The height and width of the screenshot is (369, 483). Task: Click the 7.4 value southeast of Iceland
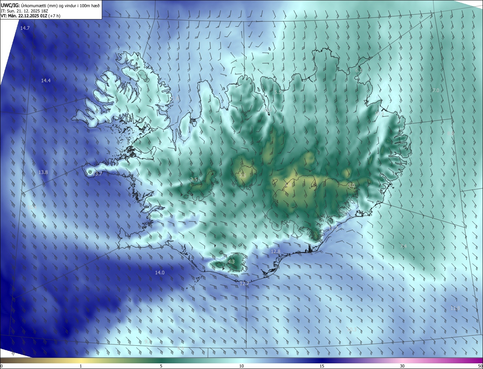404,246
